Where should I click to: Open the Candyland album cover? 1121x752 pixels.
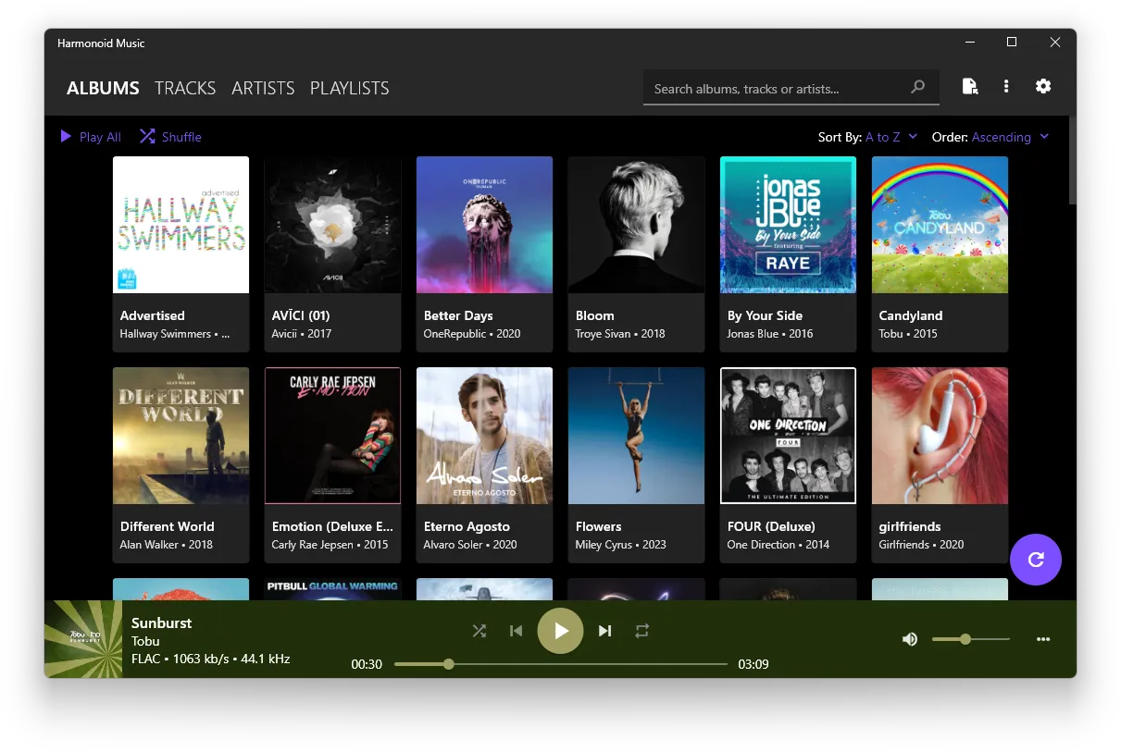940,225
